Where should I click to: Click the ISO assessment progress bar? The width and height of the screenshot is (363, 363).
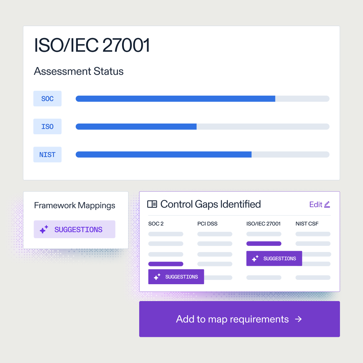point(202,127)
